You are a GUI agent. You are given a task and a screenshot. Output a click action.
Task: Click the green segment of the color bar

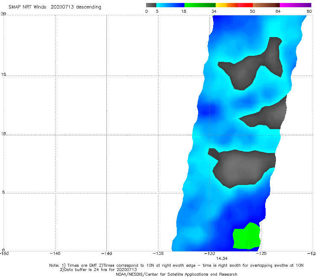coord(200,5)
